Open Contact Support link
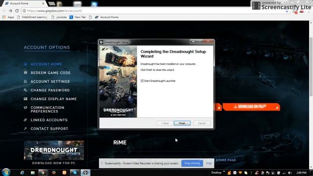Screen dimensions: 313x176 [49, 129]
